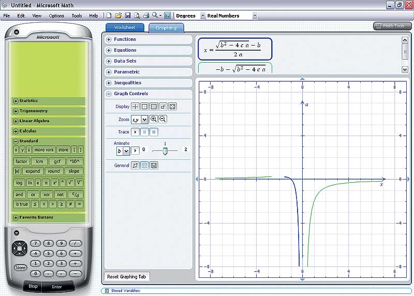Click the Print toolbar icon

[x=146, y=16]
